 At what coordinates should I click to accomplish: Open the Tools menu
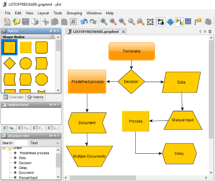click(x=58, y=13)
